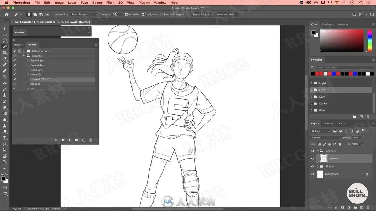Click Play selection in Actions panel
The width and height of the screenshot is (376, 211).
click(x=70, y=140)
